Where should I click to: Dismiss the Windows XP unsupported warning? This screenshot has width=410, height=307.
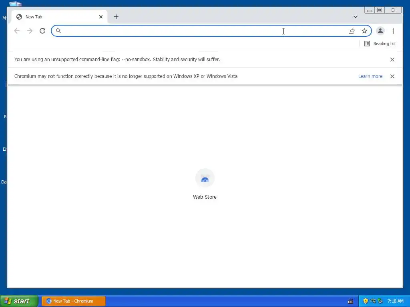tap(392, 76)
